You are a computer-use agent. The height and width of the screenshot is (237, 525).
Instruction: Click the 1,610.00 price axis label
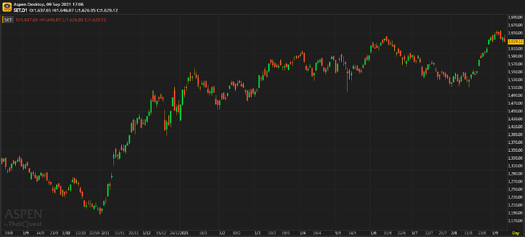point(516,49)
